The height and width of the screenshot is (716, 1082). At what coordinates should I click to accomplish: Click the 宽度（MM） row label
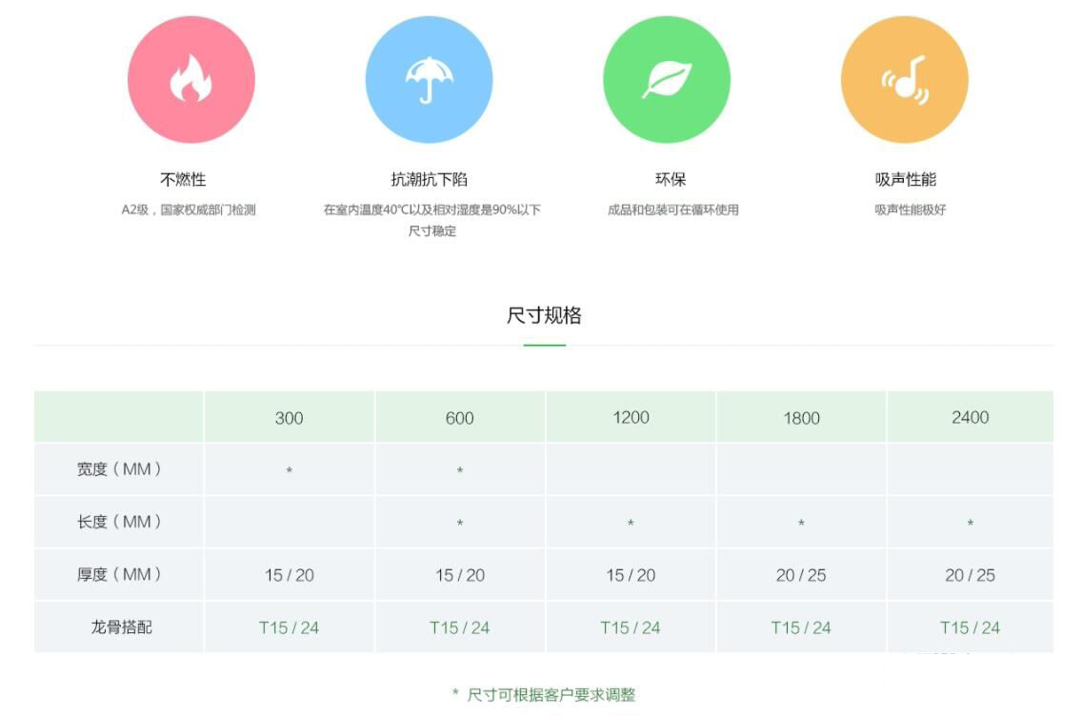(x=119, y=469)
